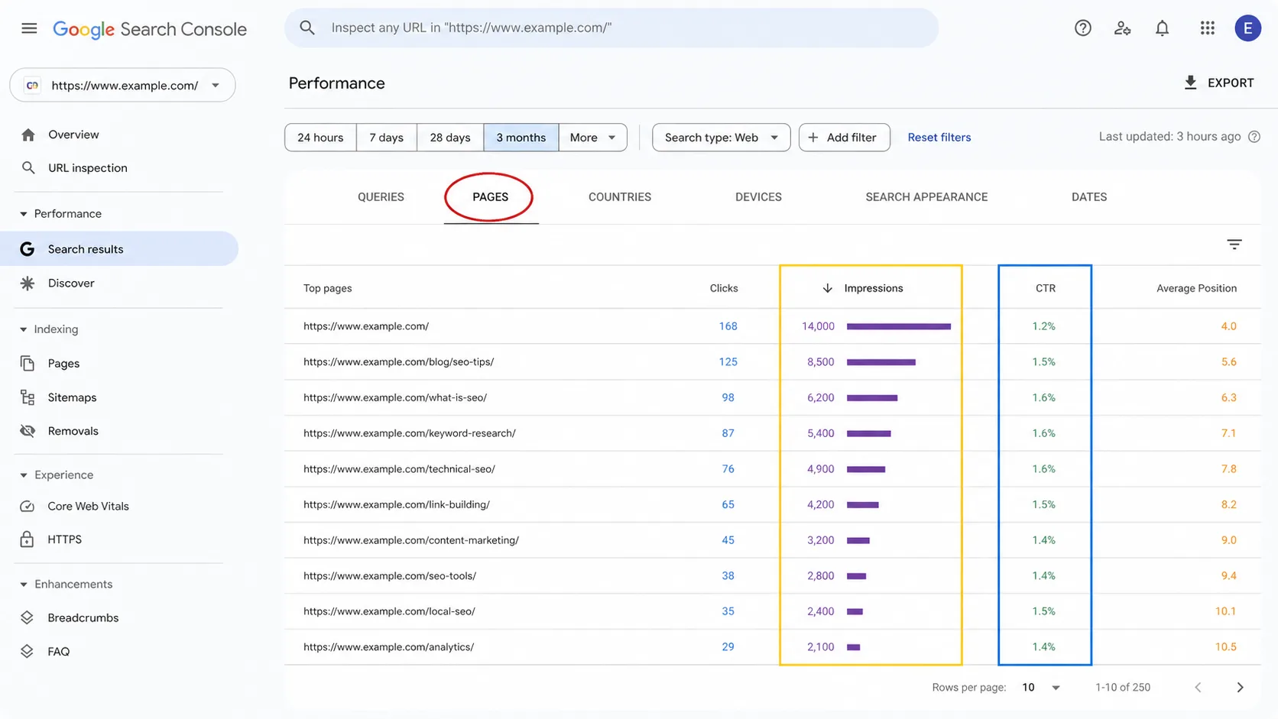Switch to the SEARCH APPEARANCE tab

926,197
